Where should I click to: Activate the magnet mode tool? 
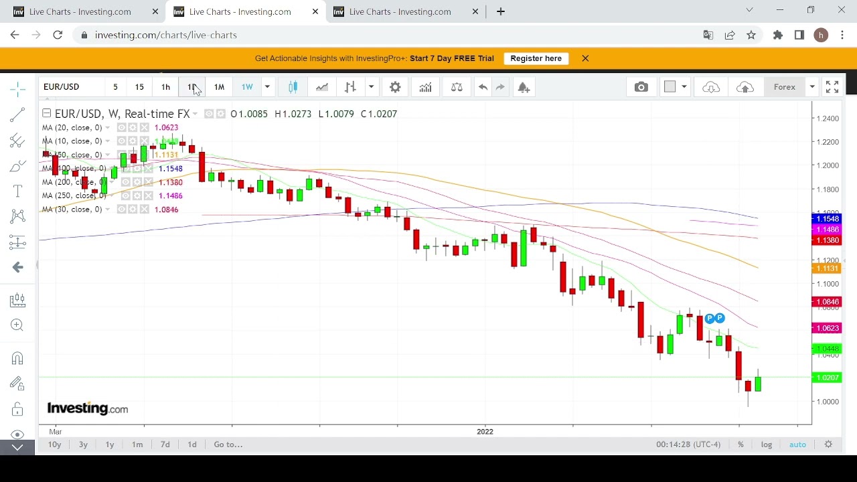(x=17, y=358)
